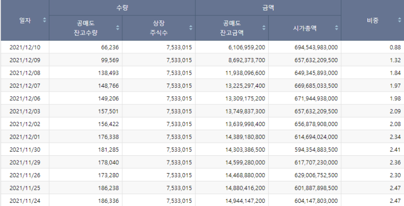Sort table by 일자 column arrows
The height and width of the screenshot is (206, 404).
click(44, 20)
